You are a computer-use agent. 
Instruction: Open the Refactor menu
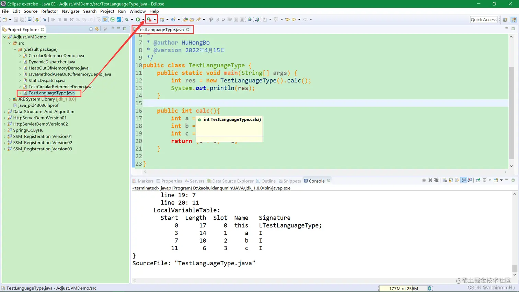[x=50, y=11]
